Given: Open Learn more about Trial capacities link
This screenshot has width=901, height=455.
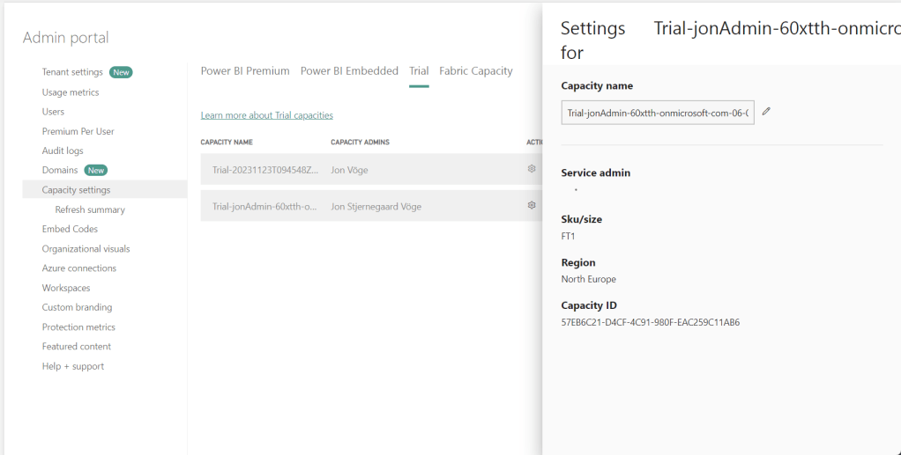Looking at the screenshot, I should (266, 115).
